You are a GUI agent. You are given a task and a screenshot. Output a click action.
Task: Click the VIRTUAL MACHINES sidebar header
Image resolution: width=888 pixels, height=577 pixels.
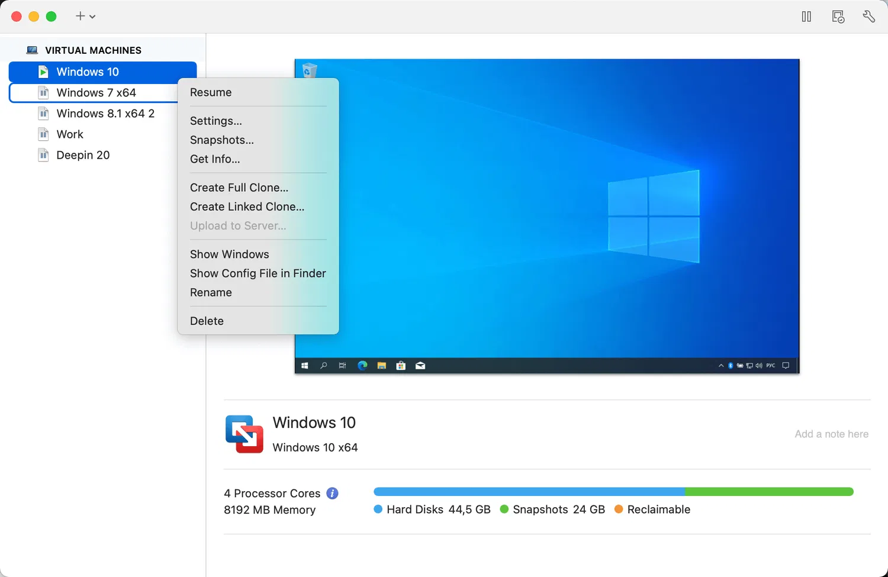tap(93, 50)
